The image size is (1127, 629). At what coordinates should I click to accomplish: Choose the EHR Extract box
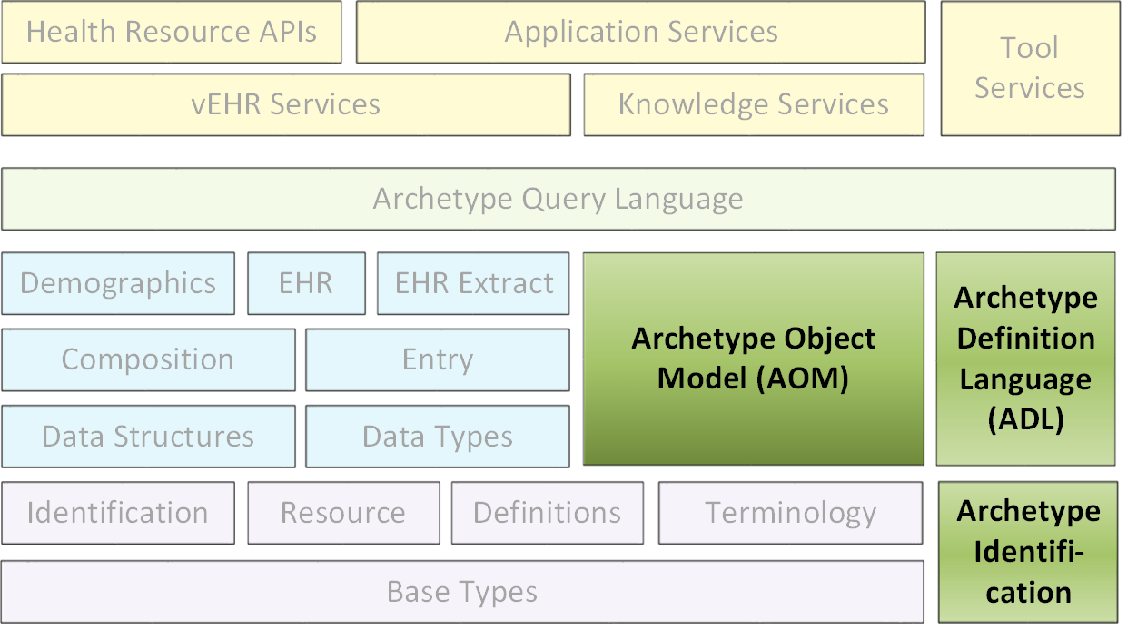[x=473, y=283]
